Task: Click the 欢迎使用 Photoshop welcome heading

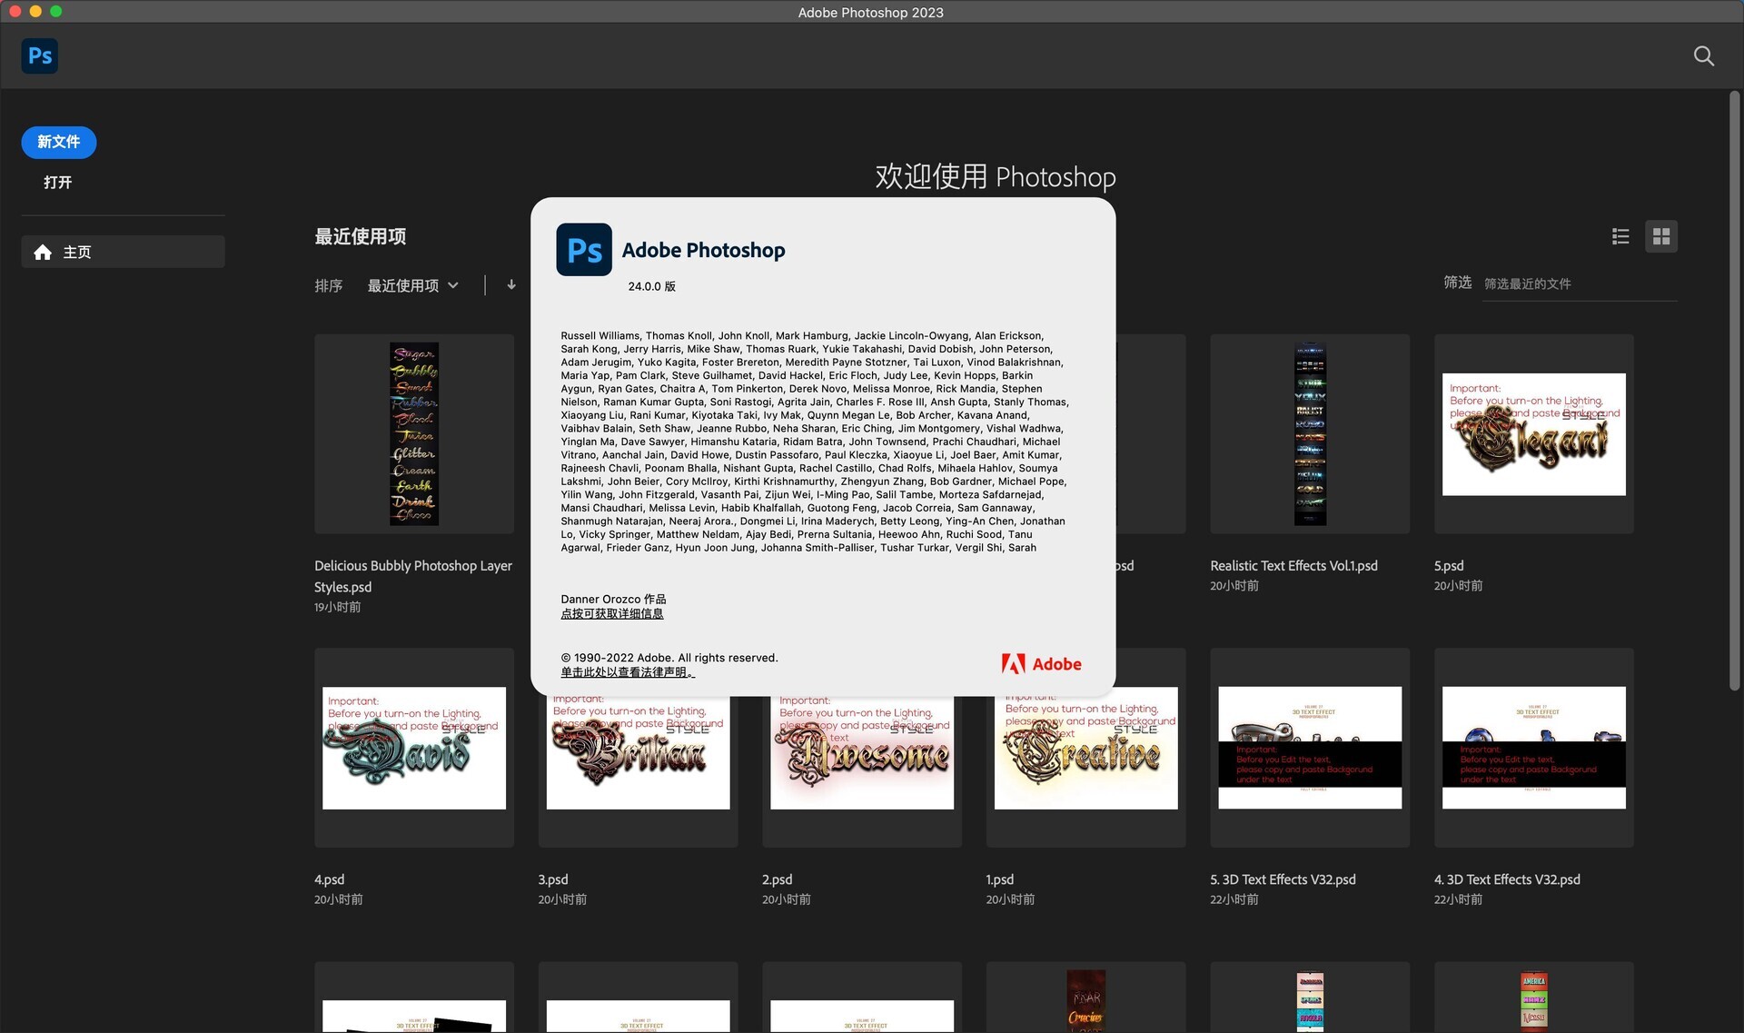Action: tap(996, 176)
